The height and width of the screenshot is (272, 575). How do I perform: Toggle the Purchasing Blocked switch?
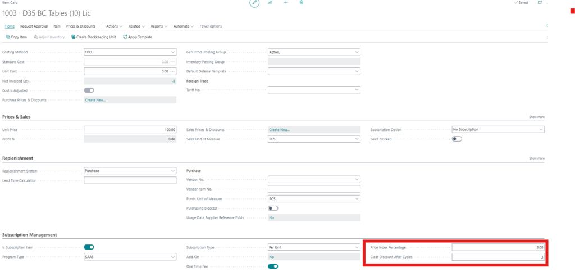(x=273, y=208)
